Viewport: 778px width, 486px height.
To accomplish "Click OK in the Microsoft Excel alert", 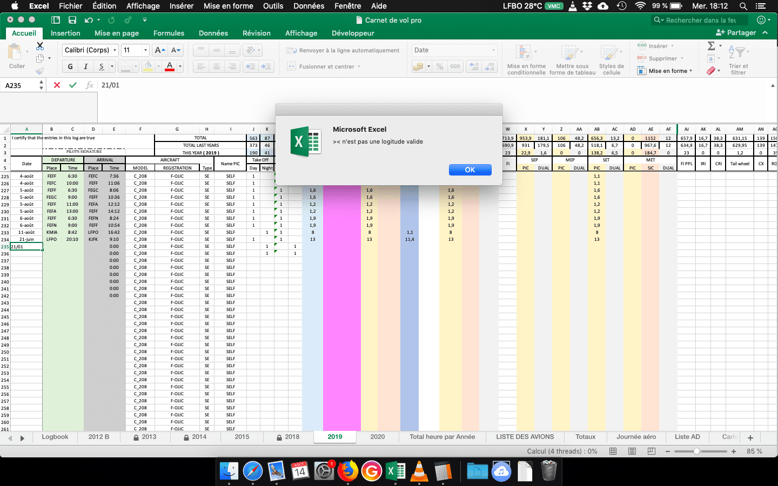I will tap(470, 170).
